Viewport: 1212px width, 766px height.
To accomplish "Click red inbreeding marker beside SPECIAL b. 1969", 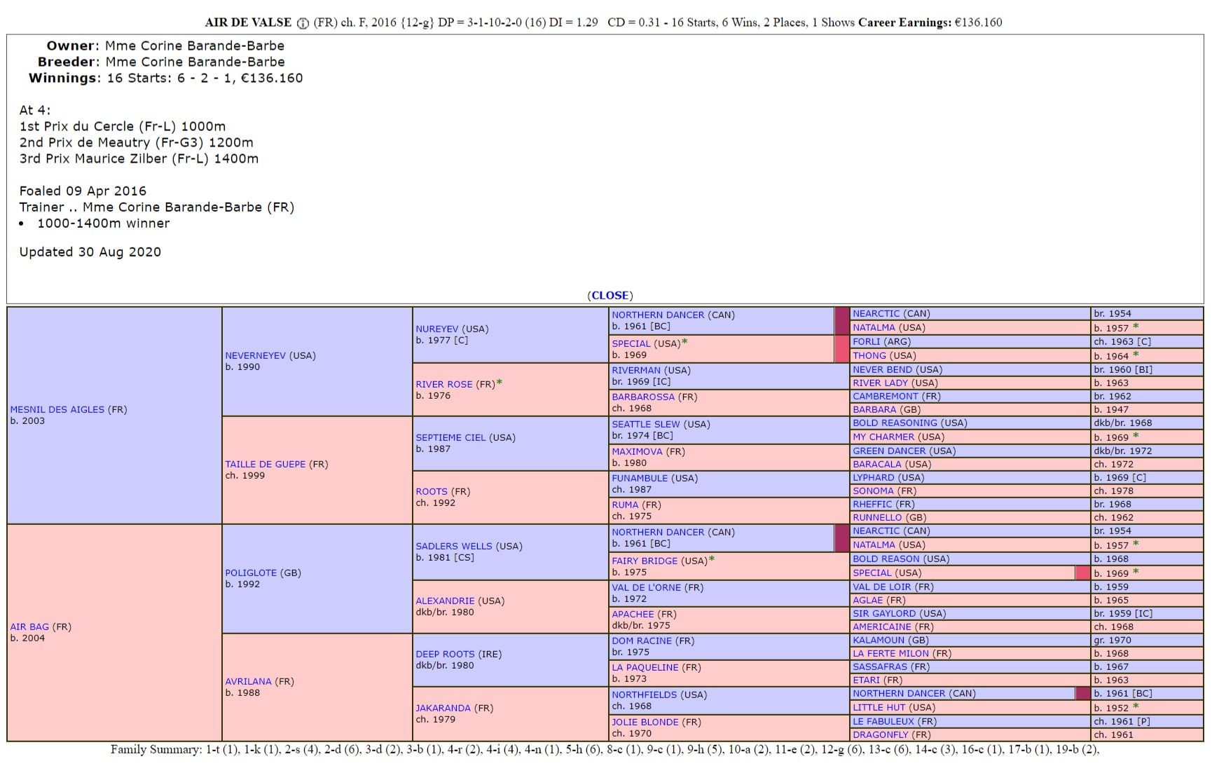I will 1083,573.
